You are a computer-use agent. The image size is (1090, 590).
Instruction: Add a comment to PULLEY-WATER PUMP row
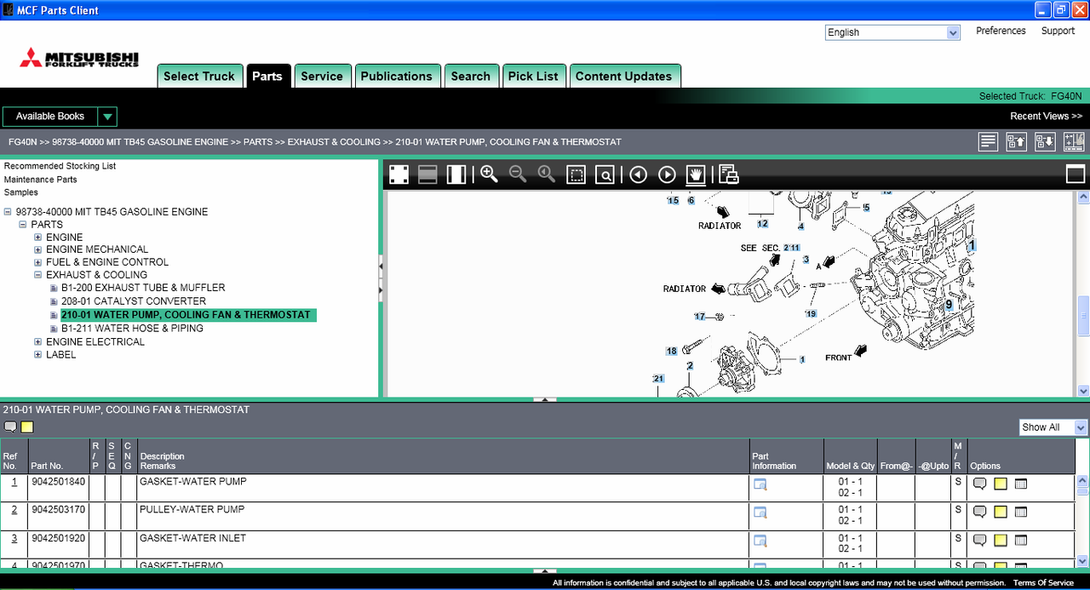(x=980, y=512)
